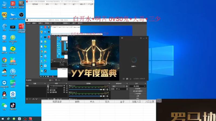This screenshot has height=121, width=216.
Task: Open the 360 Security green-plus shortcut
Action: click(13, 50)
